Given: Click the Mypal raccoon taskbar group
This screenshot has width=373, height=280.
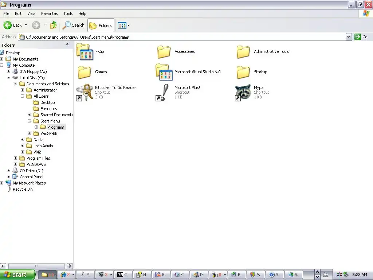Looking at the screenshot, I should pos(105,275).
